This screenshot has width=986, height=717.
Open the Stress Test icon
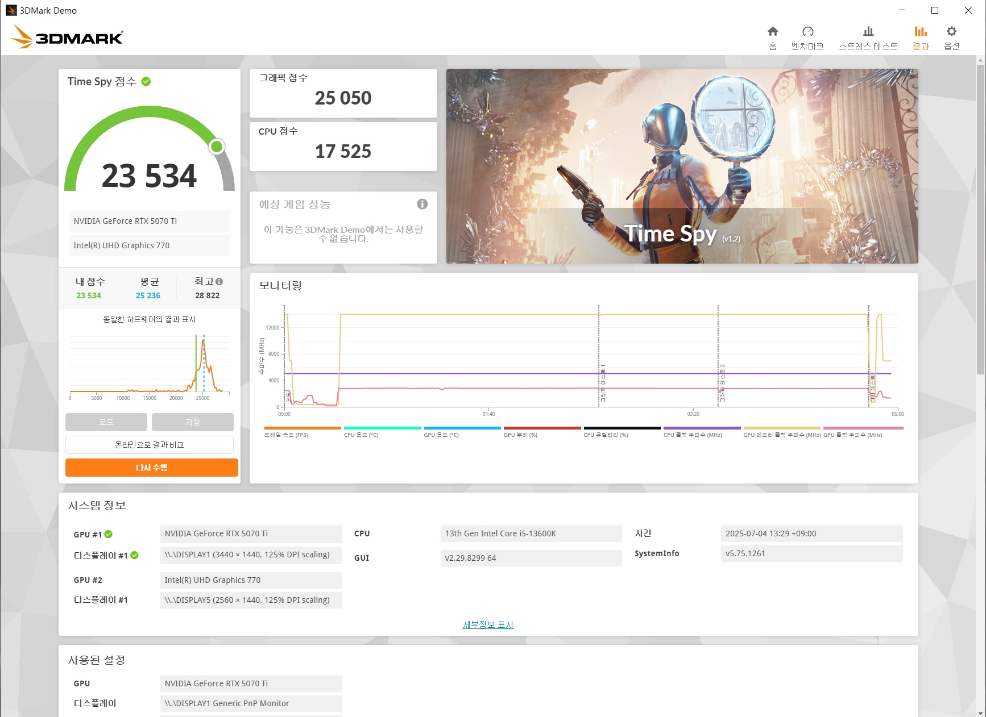(868, 32)
